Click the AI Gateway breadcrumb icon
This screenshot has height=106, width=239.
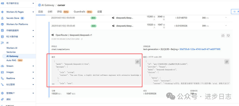pyautogui.click(x=39, y=5)
